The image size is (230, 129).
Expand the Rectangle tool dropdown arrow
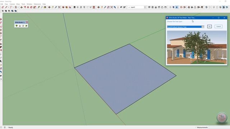click(18, 7)
